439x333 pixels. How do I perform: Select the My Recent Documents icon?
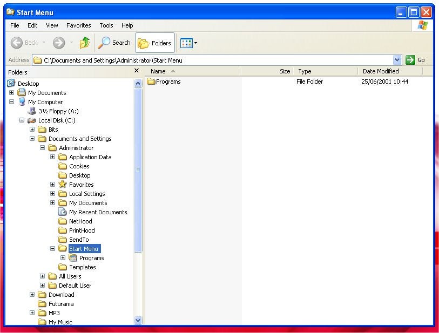[x=63, y=212]
